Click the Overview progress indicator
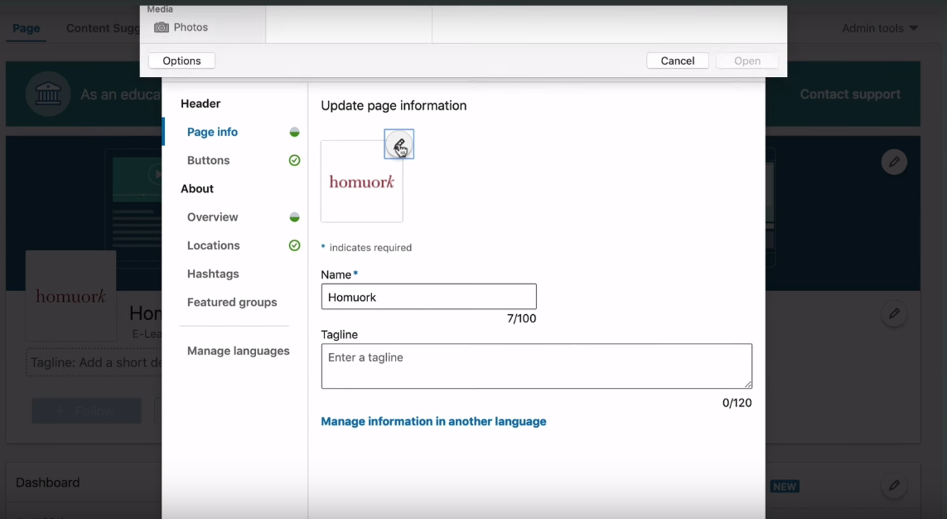The height and width of the screenshot is (519, 947). pos(294,217)
